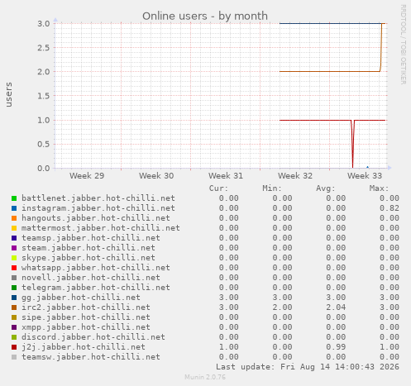This screenshot has height=386, width=411.
Task: Select the steam.jabber.hot-chilli.net label
Action: click(x=88, y=248)
